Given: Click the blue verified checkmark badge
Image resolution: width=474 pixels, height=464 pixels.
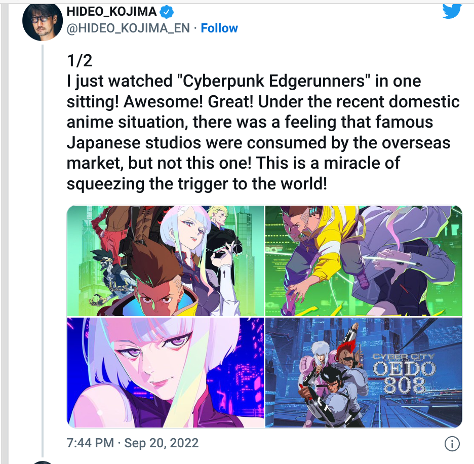Looking at the screenshot, I should tap(167, 12).
